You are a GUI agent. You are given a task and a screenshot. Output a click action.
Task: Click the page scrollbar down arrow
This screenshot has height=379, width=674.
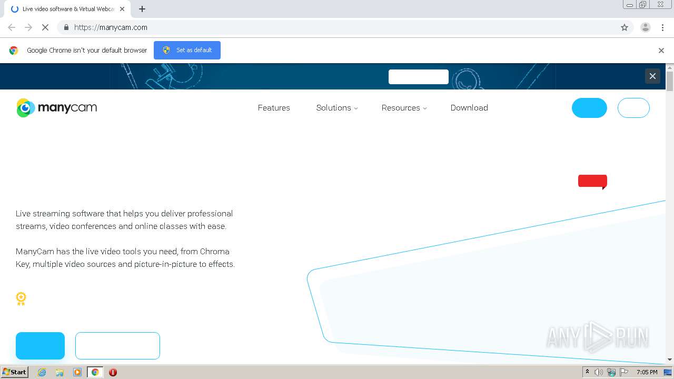pyautogui.click(x=670, y=360)
